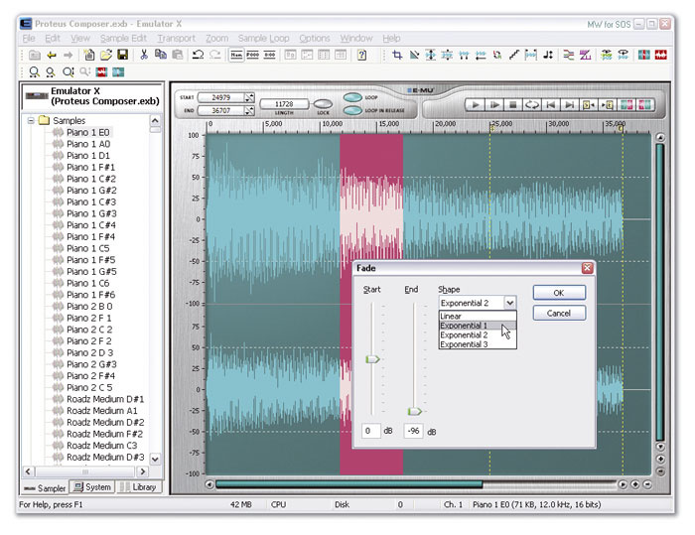
Task: Click OK in the Fade dialog
Action: click(x=558, y=293)
